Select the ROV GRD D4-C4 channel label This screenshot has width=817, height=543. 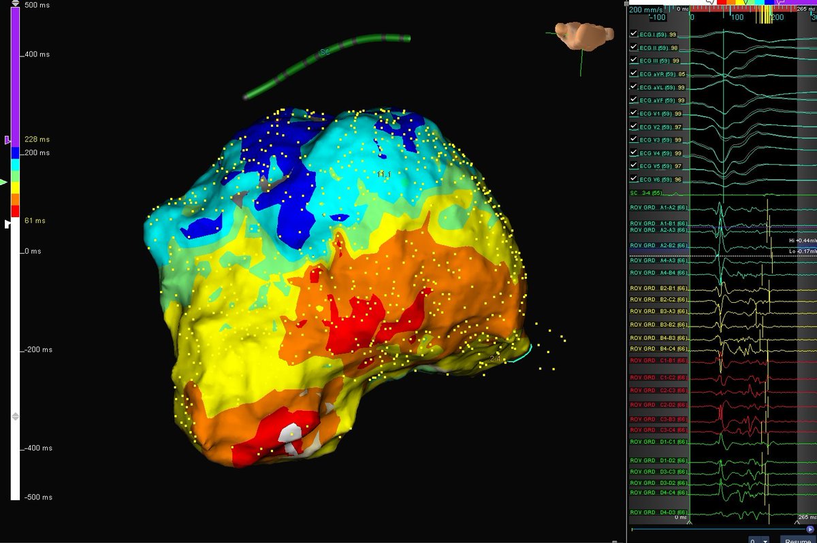[658, 492]
